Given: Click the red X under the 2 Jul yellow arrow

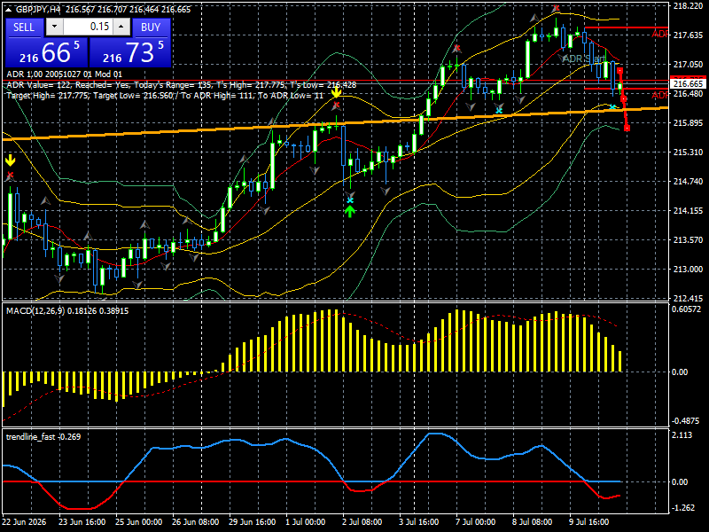Looking at the screenshot, I should [x=336, y=106].
